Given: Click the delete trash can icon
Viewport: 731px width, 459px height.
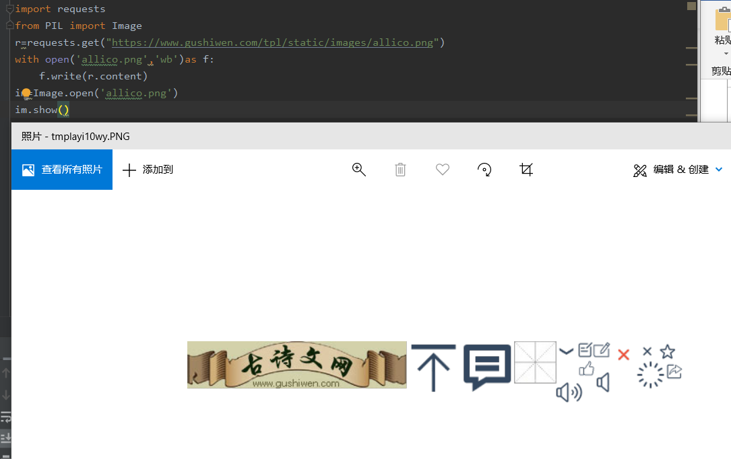Looking at the screenshot, I should click(x=400, y=170).
